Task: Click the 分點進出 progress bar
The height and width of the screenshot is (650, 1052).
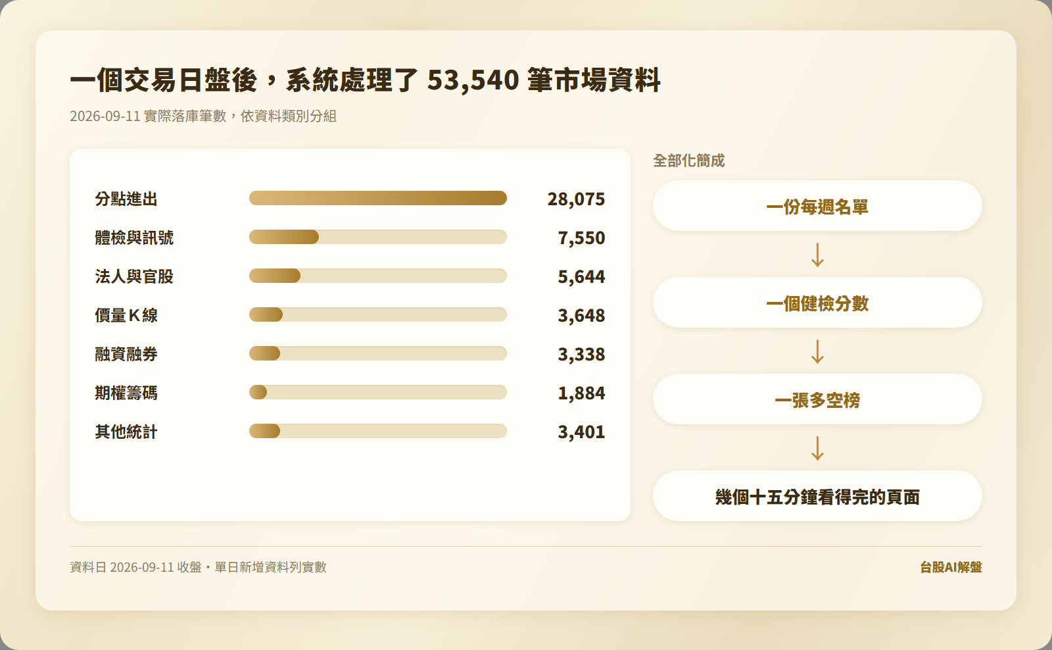Action: (378, 198)
